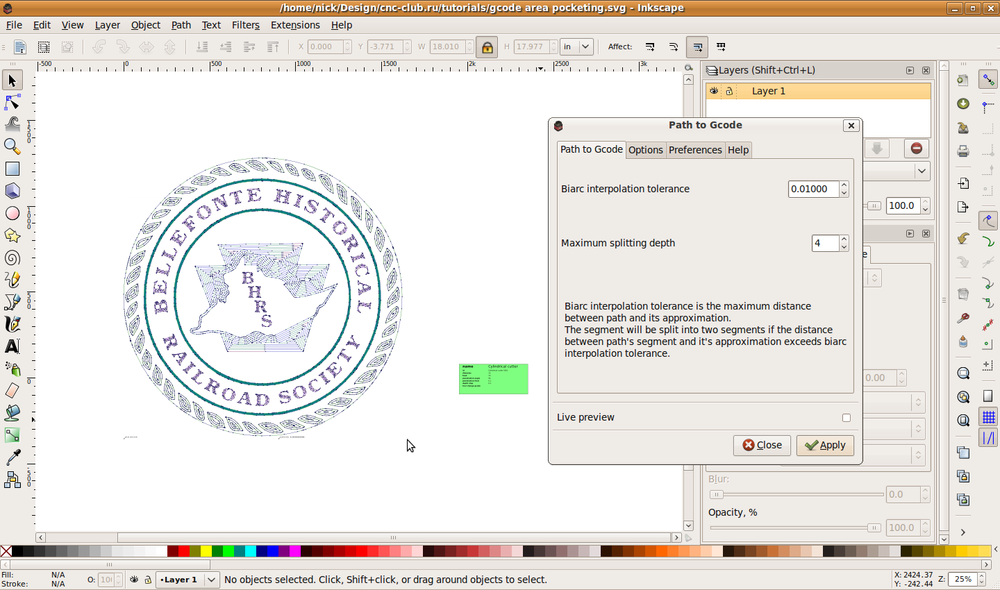Screen dimensions: 1000x590
Task: Choose the Color Dropper tool
Action: pyautogui.click(x=12, y=457)
